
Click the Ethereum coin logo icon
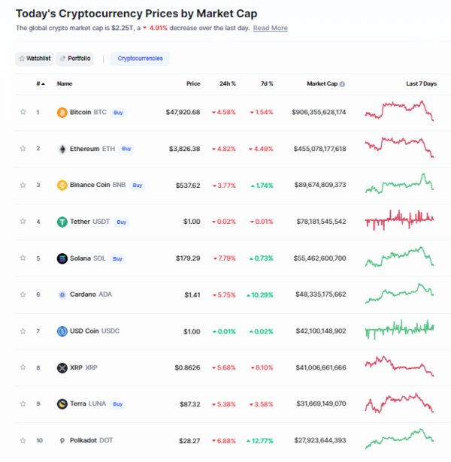(x=62, y=149)
